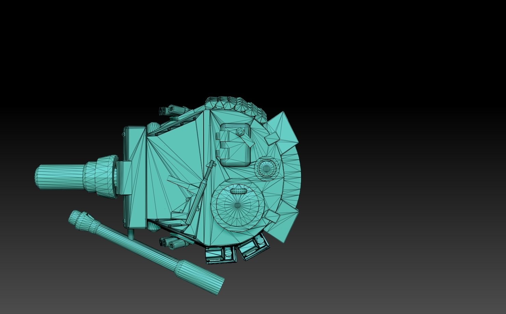Click the dark background area away from the model
This screenshot has height=314, width=506.
[411, 68]
